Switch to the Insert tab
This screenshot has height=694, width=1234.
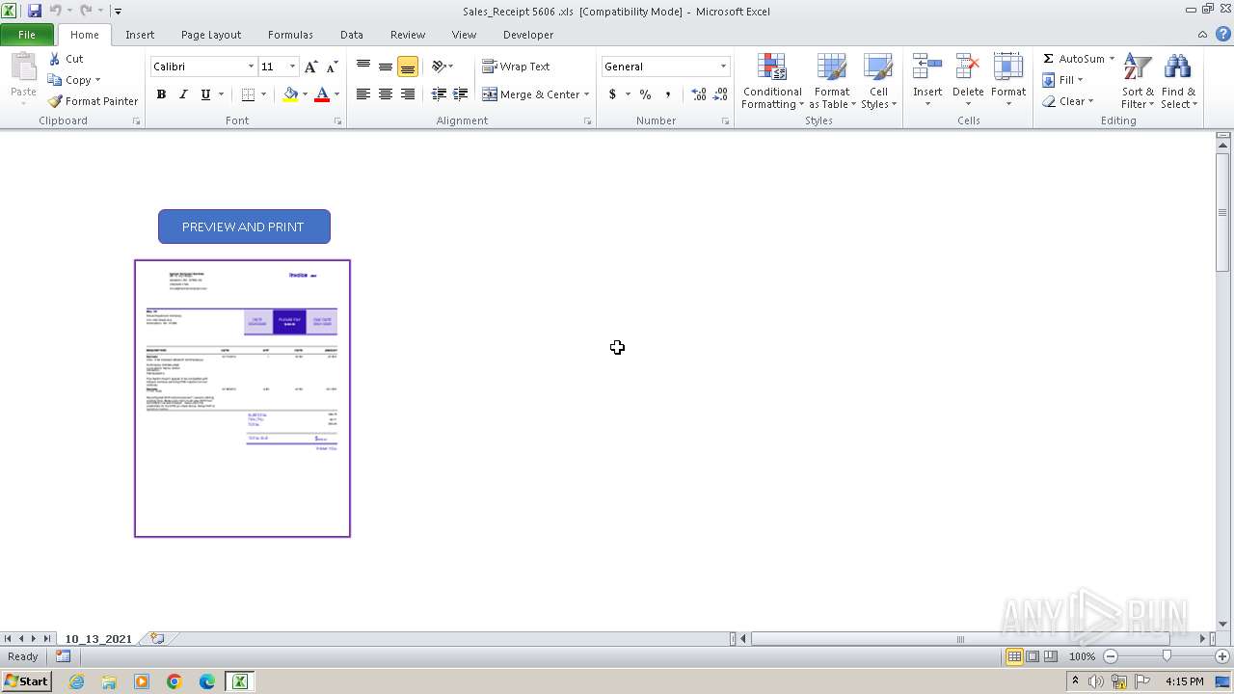point(140,35)
